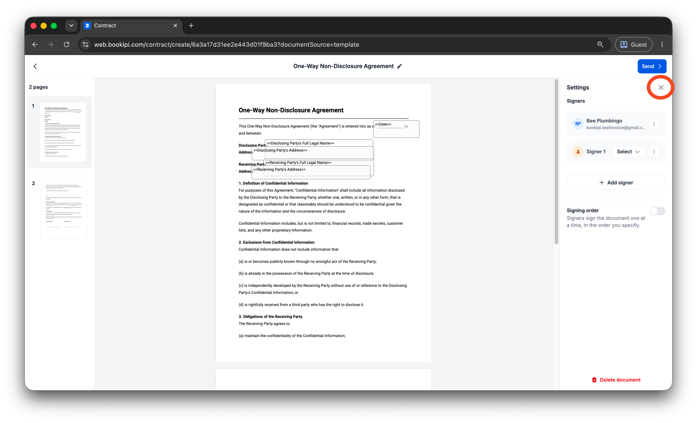The height and width of the screenshot is (423, 697).
Task: Click the document heading One-Way Non-Disclosure Agreement
Action: point(291,110)
